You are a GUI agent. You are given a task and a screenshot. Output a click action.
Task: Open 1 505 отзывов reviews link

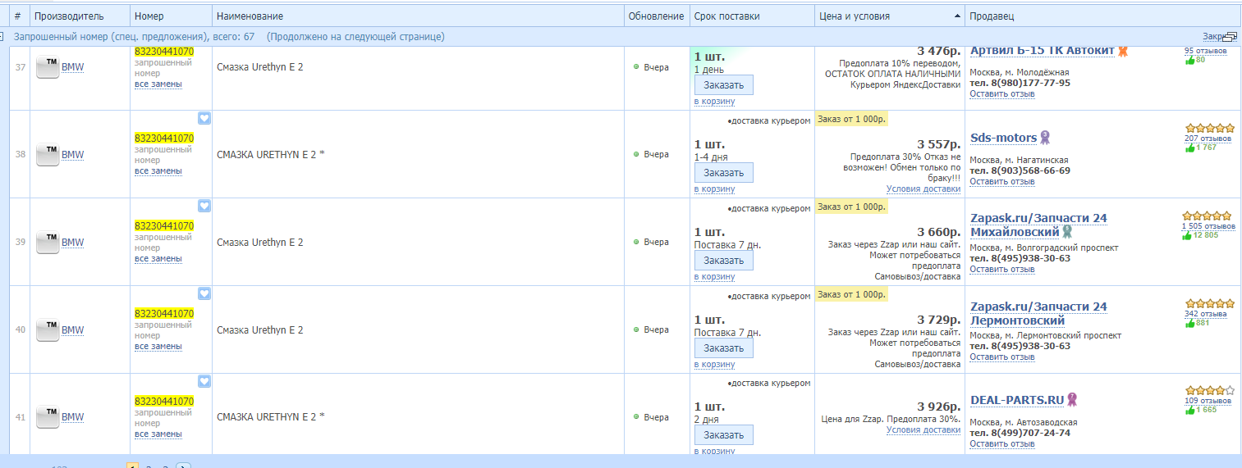(1208, 226)
